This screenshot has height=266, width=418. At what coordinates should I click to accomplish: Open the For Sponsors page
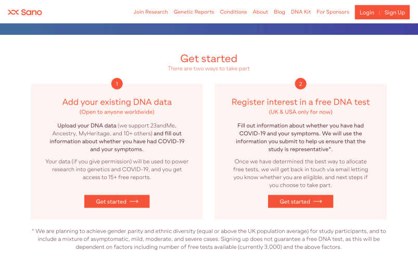click(x=333, y=12)
